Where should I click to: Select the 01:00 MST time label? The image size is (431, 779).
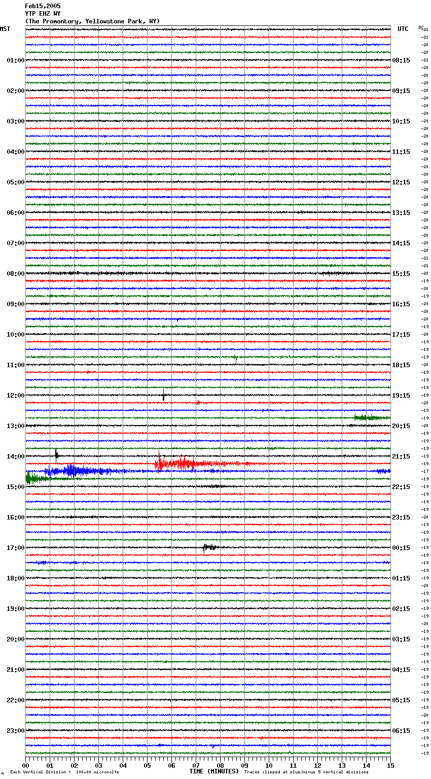click(x=15, y=60)
